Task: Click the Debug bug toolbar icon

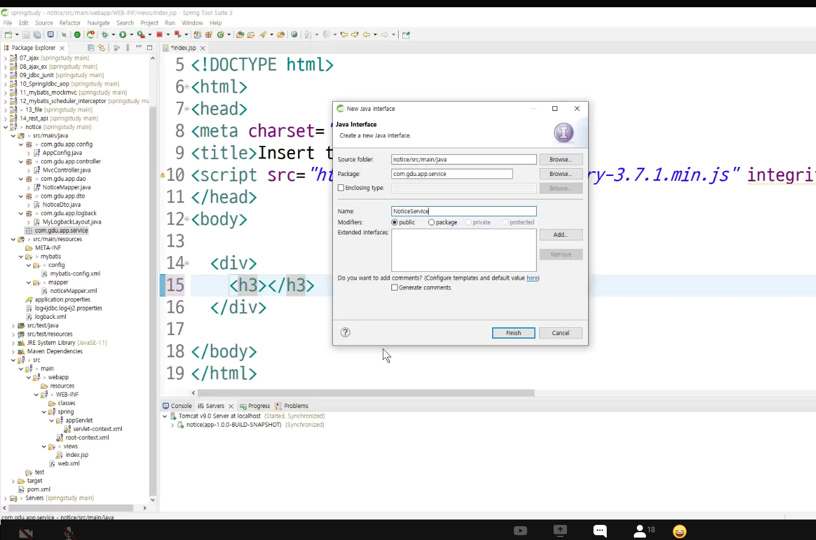Action: 105,35
